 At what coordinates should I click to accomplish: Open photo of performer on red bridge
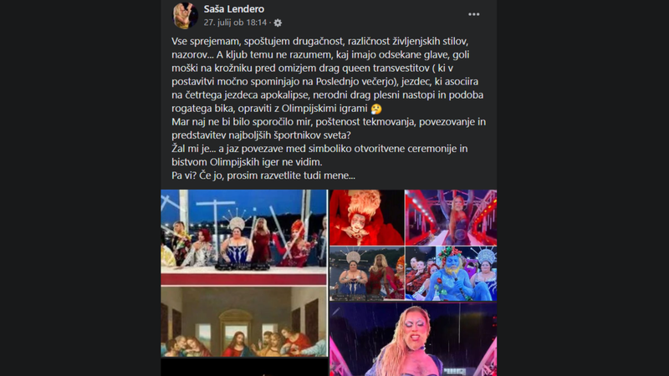(x=451, y=217)
